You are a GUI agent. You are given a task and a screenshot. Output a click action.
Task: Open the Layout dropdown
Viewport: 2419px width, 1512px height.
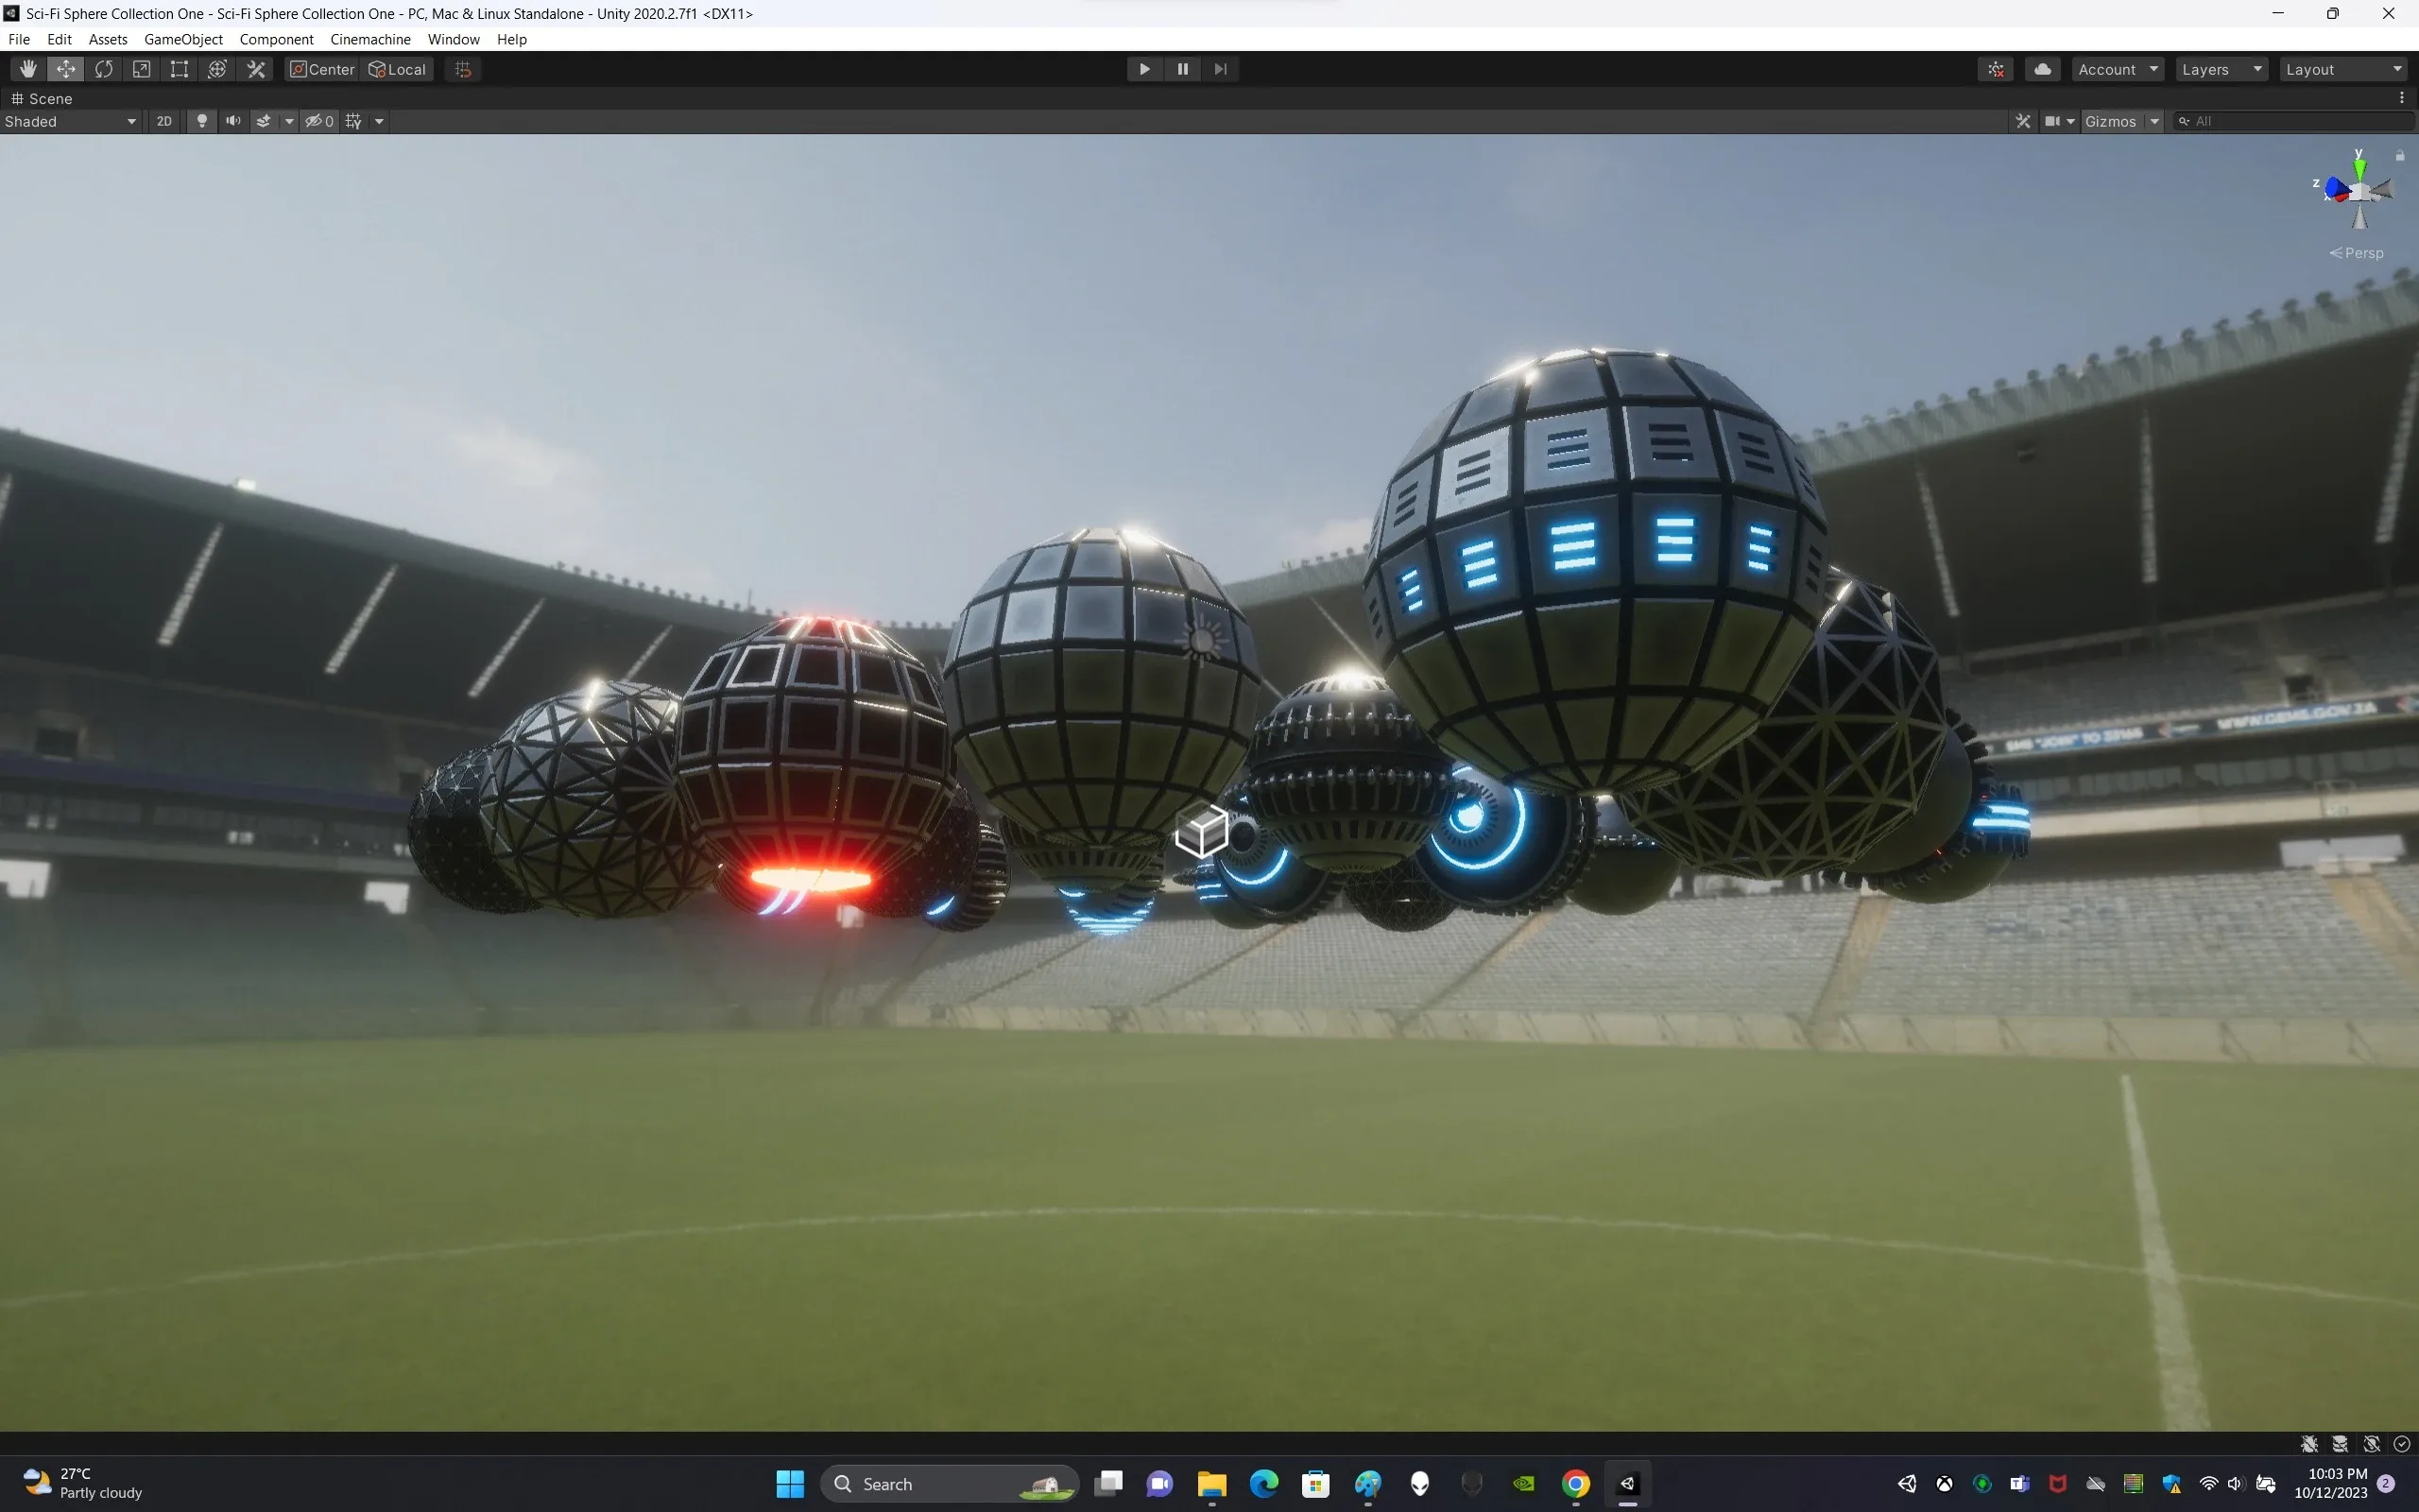pyautogui.click(x=2343, y=69)
